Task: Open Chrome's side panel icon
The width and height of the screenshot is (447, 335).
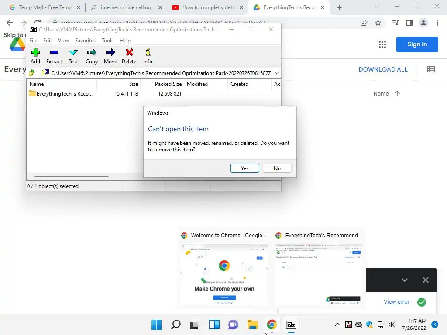Action: (409, 23)
